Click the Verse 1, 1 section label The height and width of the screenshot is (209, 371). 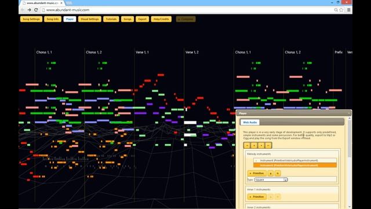click(142, 52)
